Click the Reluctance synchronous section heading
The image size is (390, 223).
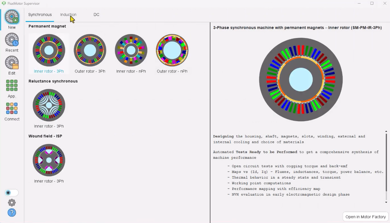click(53, 81)
